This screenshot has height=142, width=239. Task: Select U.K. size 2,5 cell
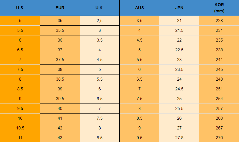(x=100, y=21)
